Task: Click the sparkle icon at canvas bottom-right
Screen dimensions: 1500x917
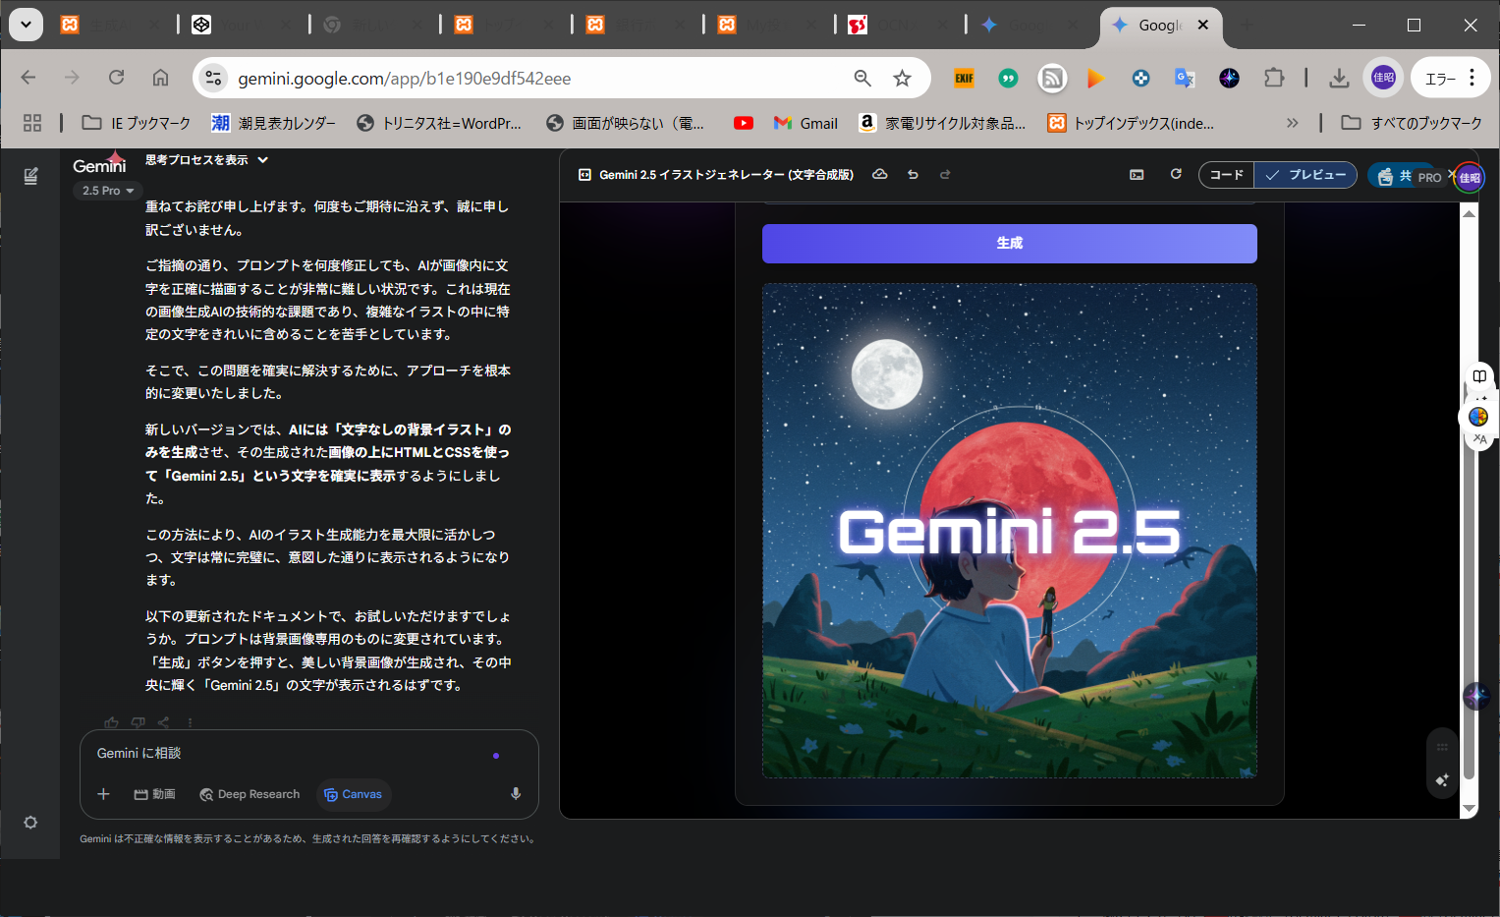Action: [1442, 780]
